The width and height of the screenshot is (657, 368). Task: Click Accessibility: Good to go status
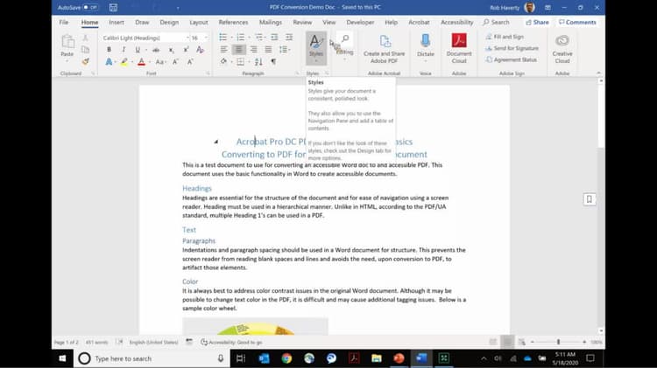click(231, 342)
